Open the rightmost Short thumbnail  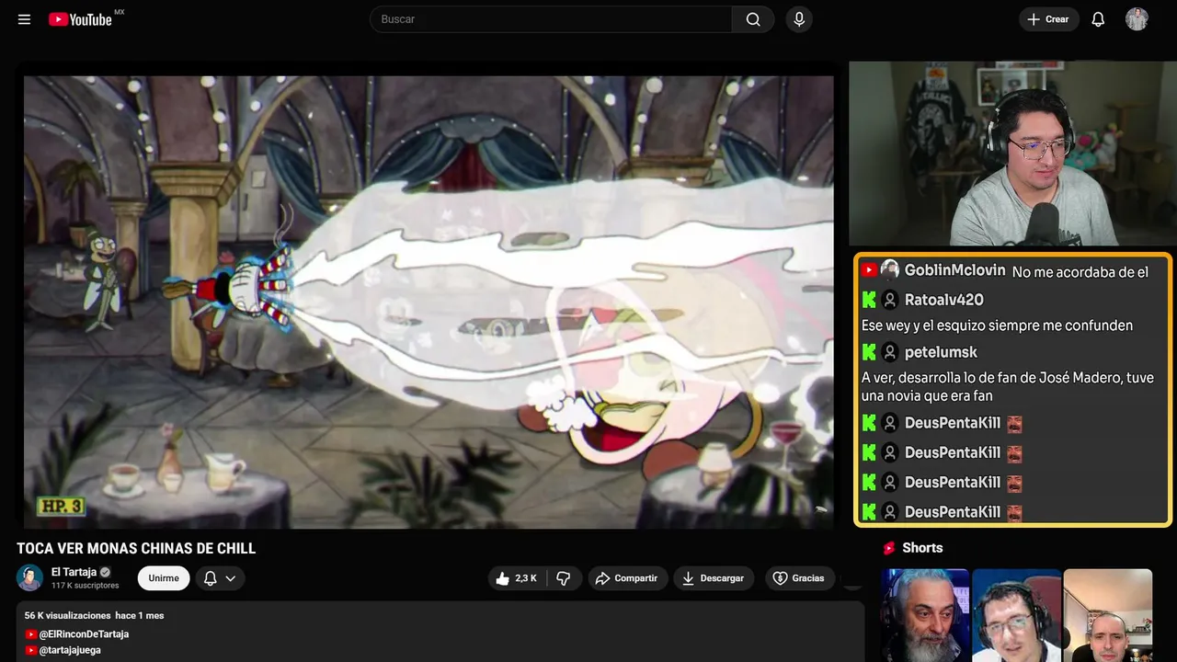[1107, 615]
